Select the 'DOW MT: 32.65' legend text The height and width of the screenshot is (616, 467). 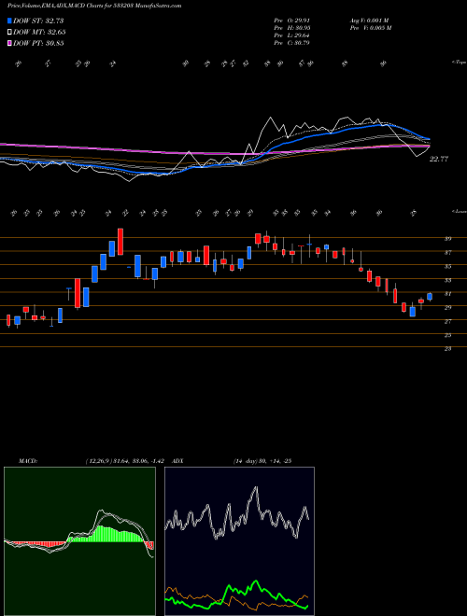[x=39, y=33]
